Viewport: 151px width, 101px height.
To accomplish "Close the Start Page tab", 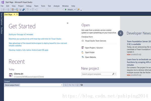I will point(17,14).
